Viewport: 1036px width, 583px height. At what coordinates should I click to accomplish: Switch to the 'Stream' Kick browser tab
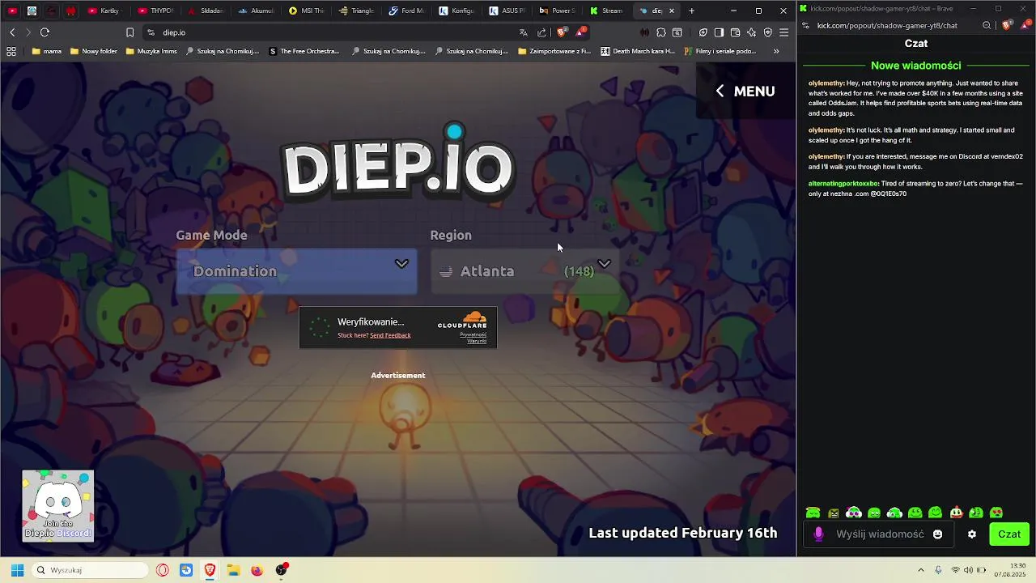click(607, 11)
